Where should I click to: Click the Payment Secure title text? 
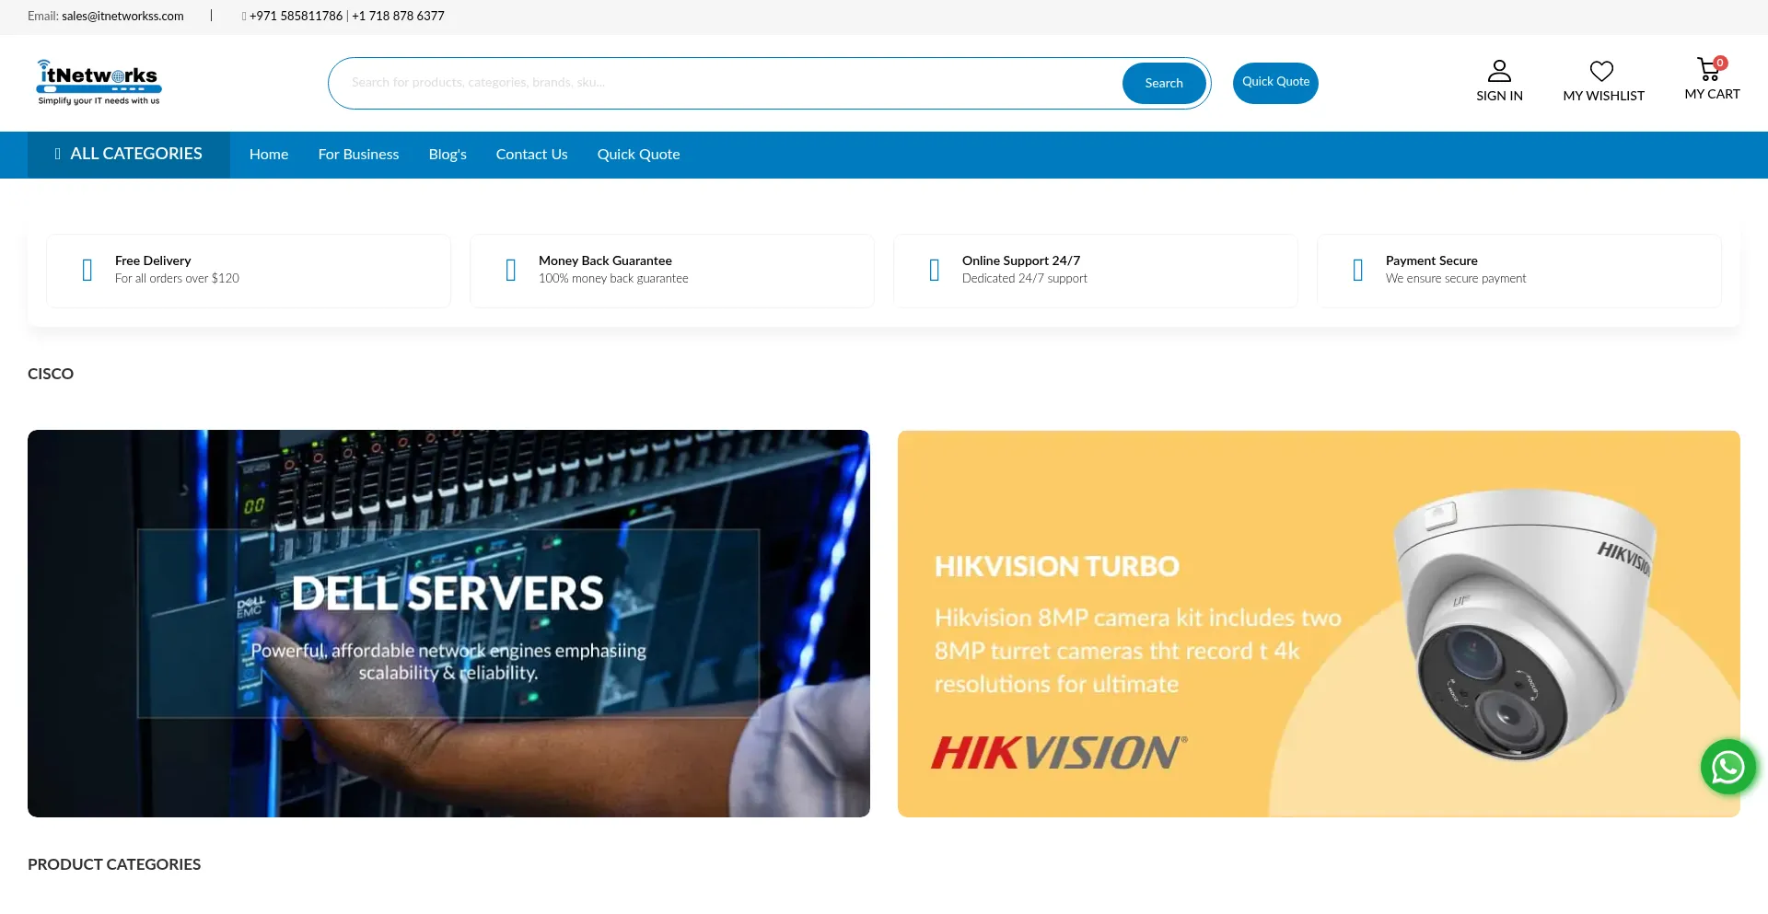pos(1432,260)
